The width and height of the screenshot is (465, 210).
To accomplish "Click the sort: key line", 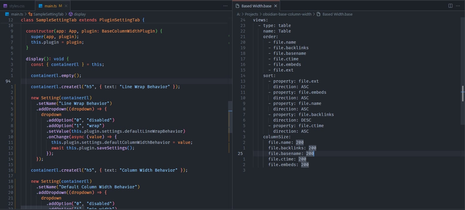I will (269, 76).
